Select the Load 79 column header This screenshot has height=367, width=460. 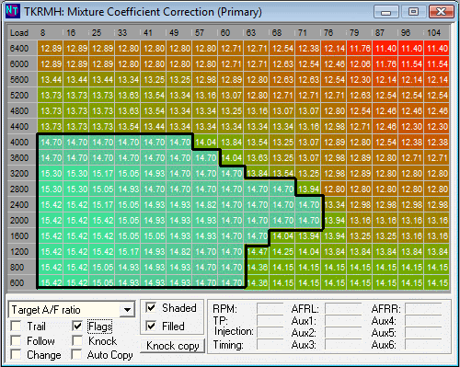click(360, 33)
